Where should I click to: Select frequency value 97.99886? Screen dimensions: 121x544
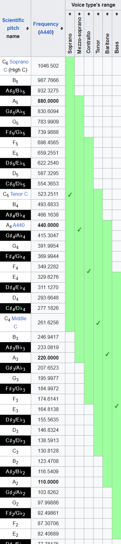(48, 503)
